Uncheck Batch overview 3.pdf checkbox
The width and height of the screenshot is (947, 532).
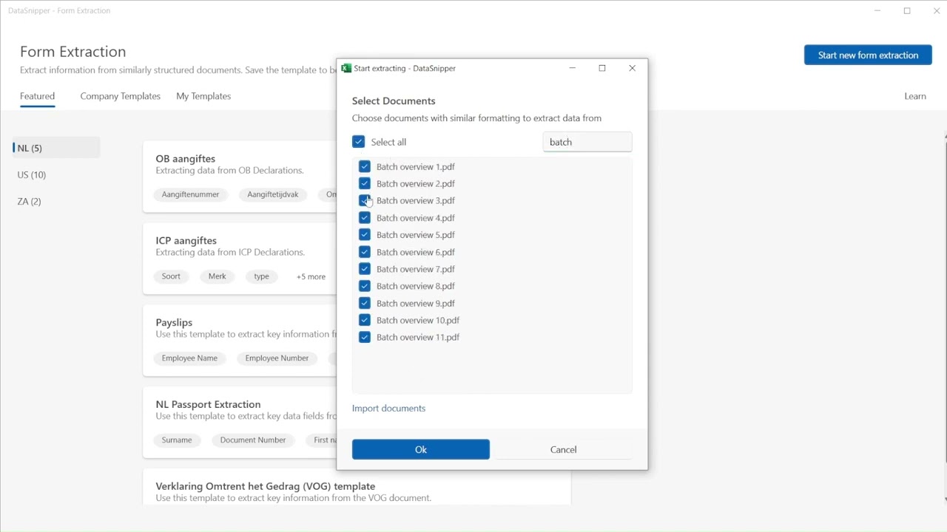click(x=365, y=201)
